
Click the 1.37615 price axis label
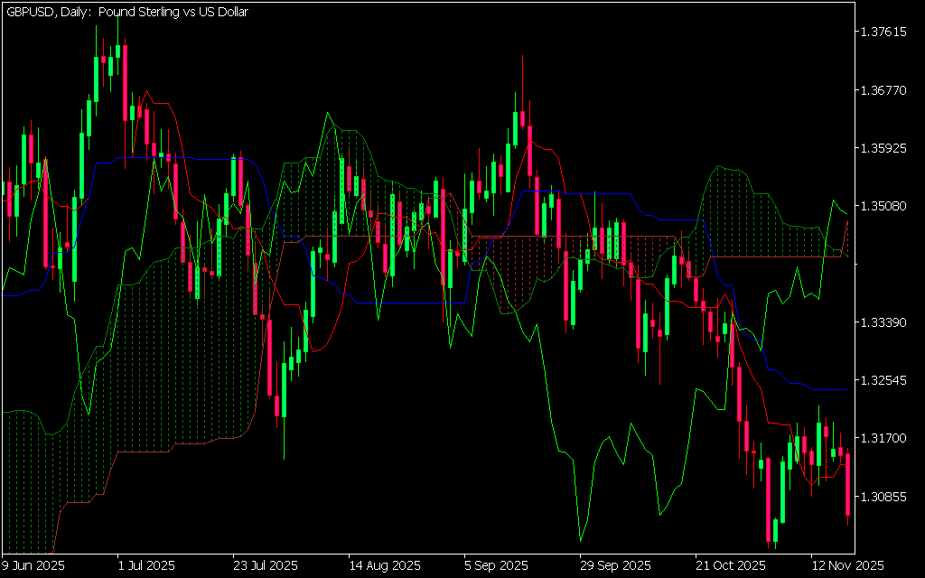click(x=884, y=33)
